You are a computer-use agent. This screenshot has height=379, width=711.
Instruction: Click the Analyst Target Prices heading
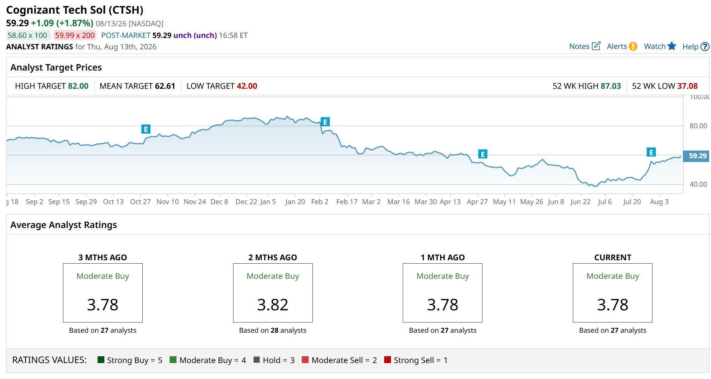tap(56, 68)
